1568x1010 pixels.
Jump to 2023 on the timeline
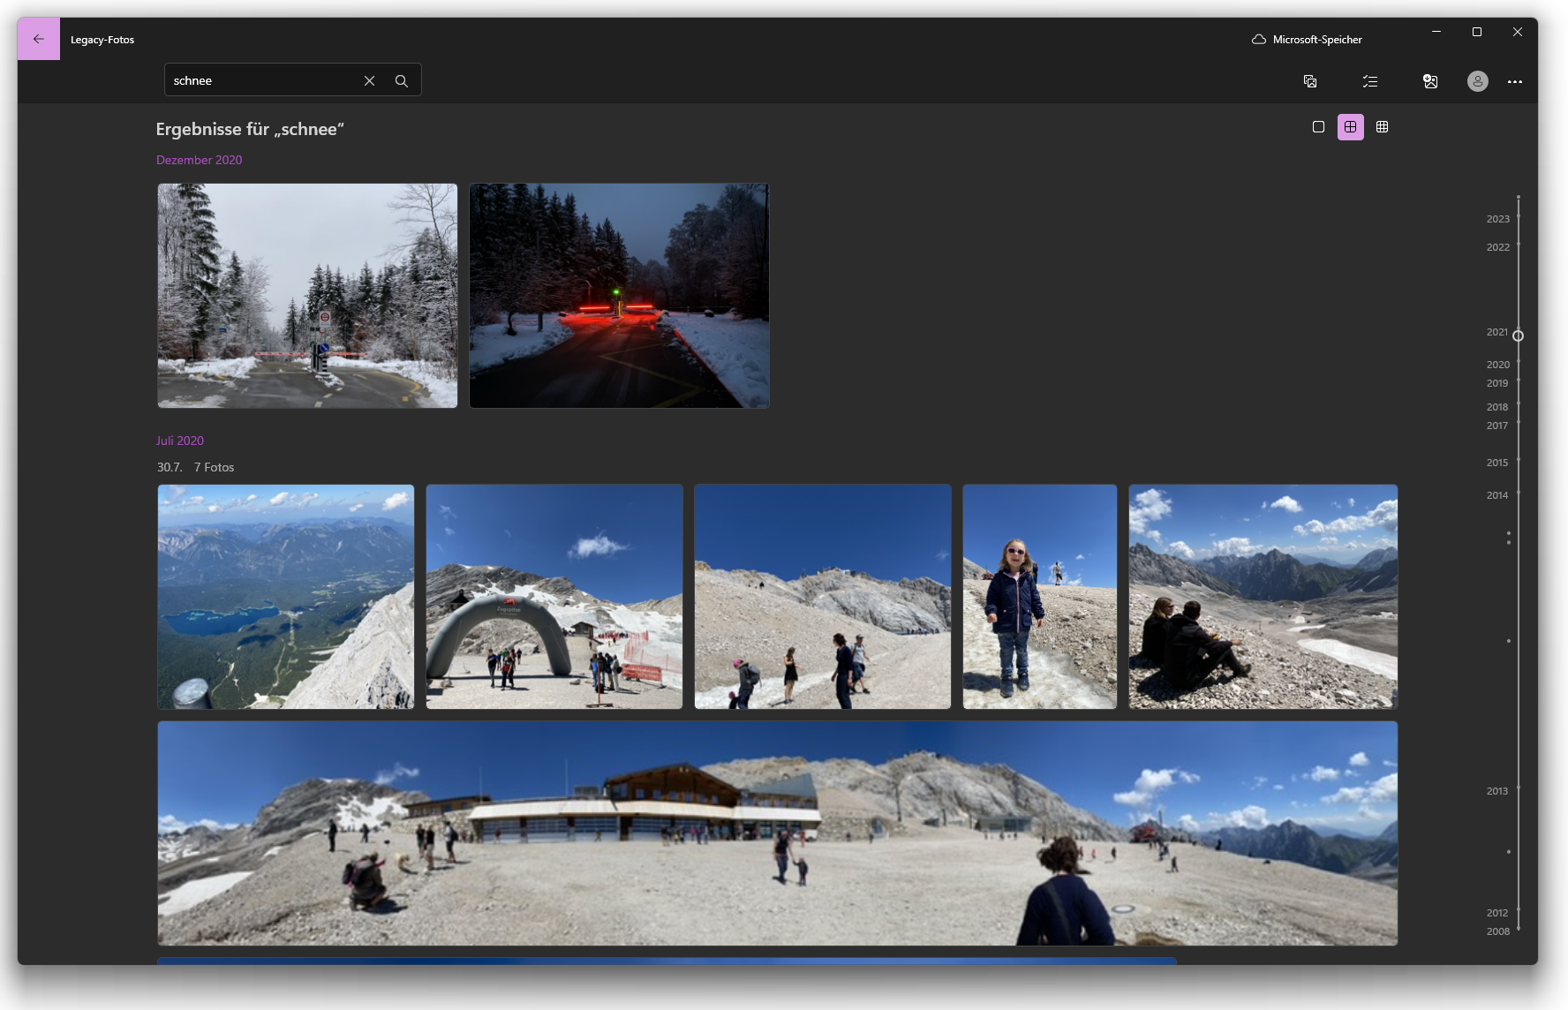pyautogui.click(x=1497, y=219)
